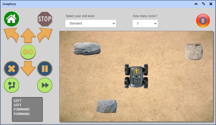Add a forward up-arrow command
Viewport: 216px width, 125px height.
pos(28,35)
